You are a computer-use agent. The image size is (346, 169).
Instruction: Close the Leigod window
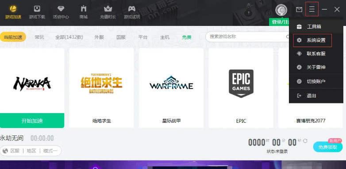(337, 9)
